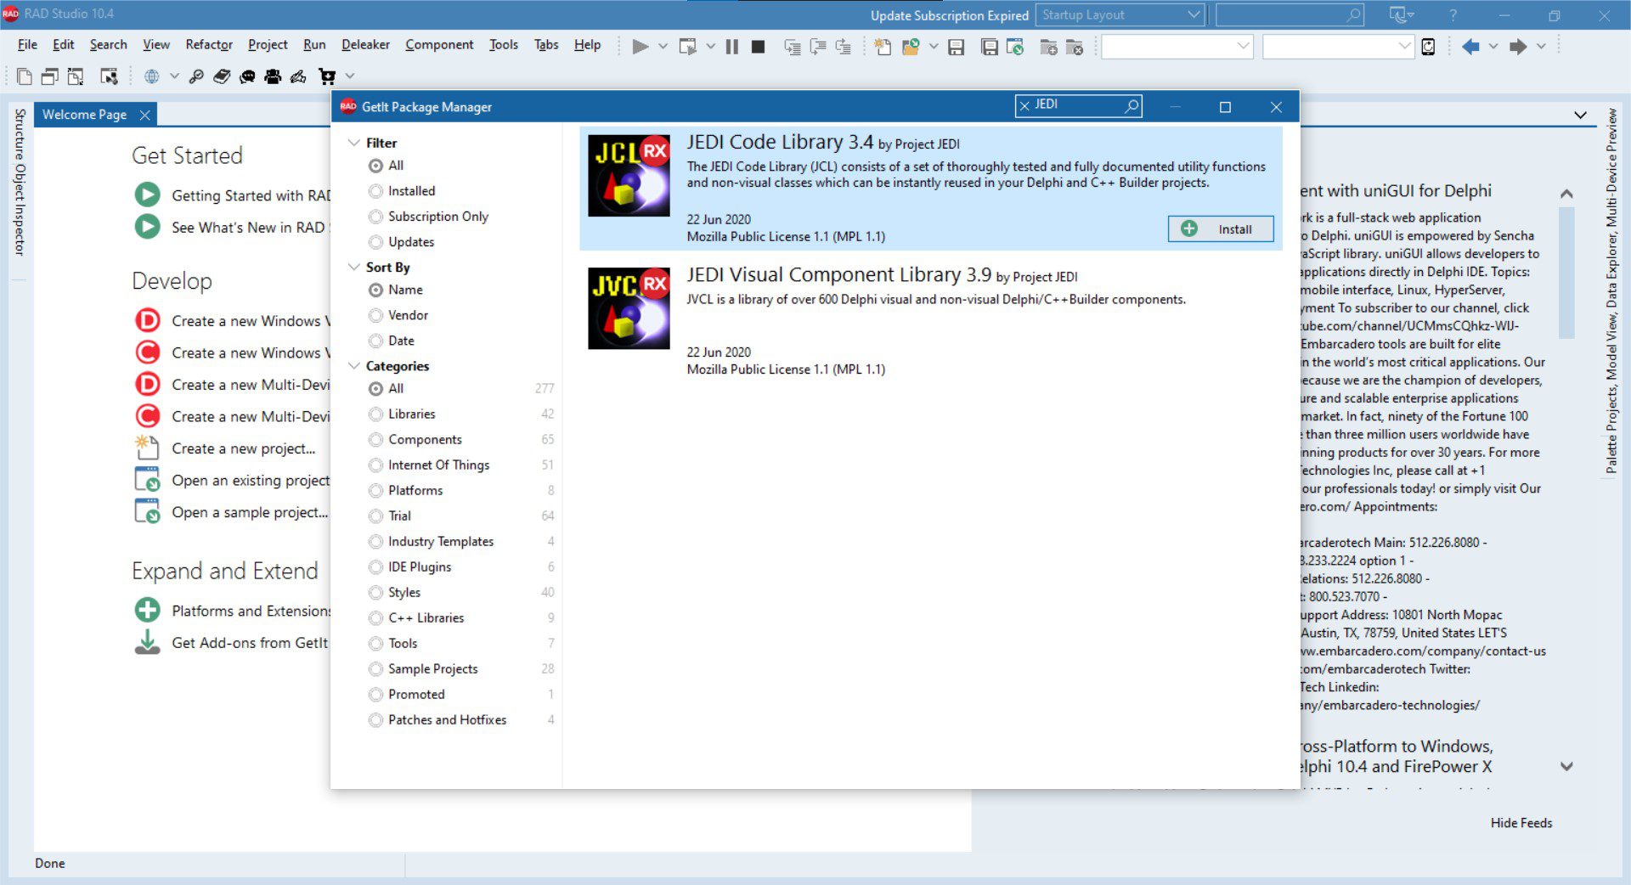The width and height of the screenshot is (1631, 885).
Task: Click the book documentation icon in toolbar
Action: pos(222,76)
